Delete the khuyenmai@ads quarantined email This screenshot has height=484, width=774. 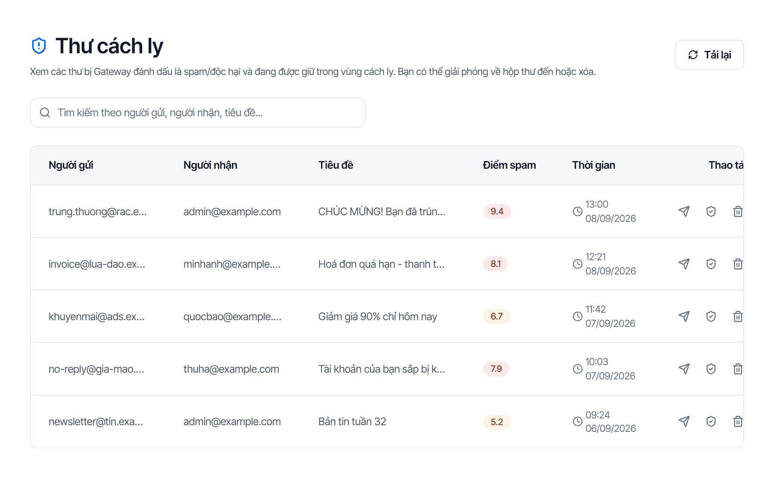coord(738,316)
